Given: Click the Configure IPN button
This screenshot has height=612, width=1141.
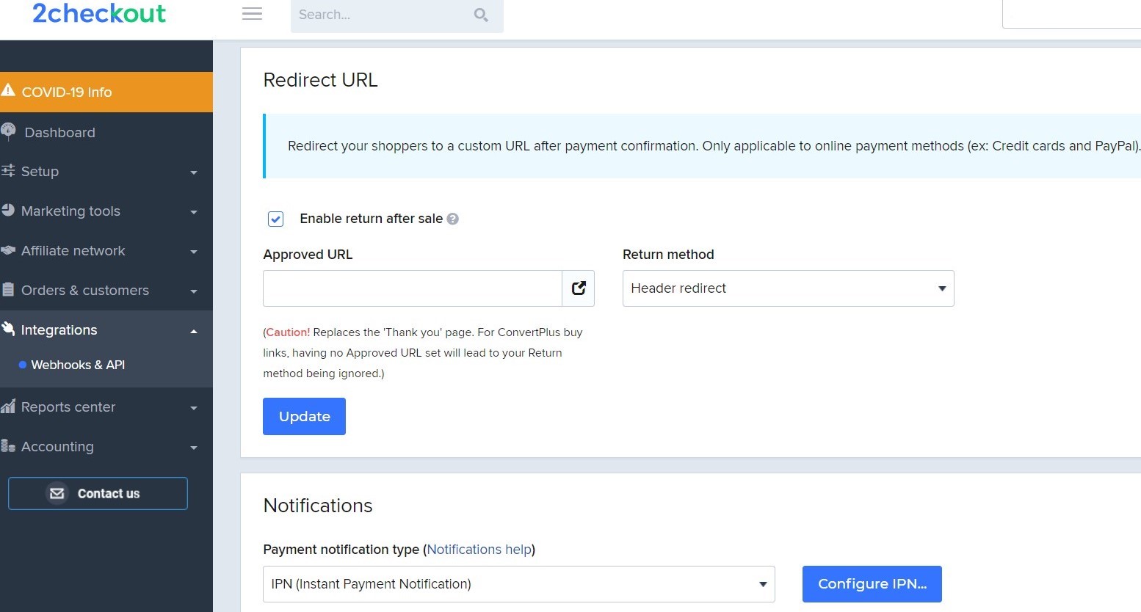Looking at the screenshot, I should (x=872, y=584).
